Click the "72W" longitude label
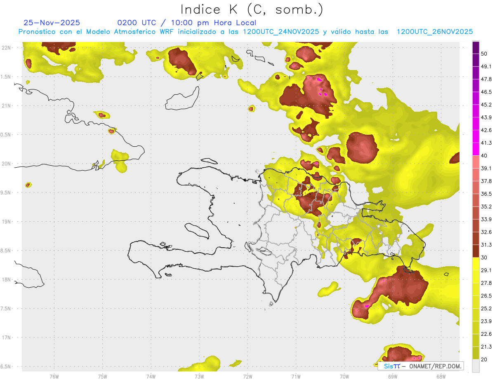The height and width of the screenshot is (382, 495). (x=247, y=377)
